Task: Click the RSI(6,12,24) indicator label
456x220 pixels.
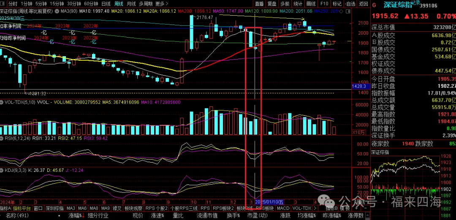Action: click(17, 138)
